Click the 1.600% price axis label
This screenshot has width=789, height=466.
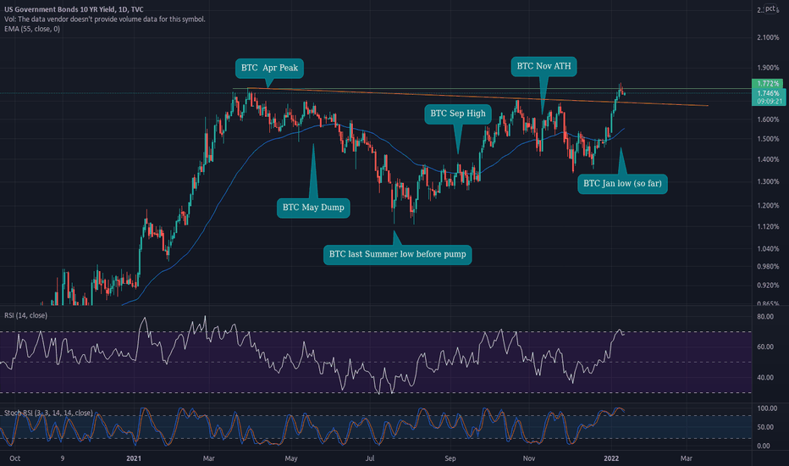[768, 119]
